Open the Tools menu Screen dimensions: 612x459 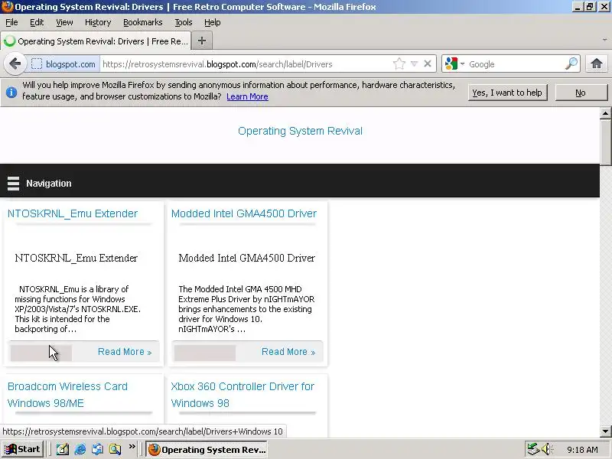[184, 22]
